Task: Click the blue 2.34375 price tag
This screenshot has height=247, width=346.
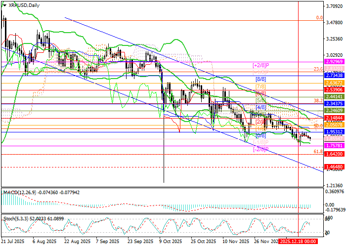Action: click(x=334, y=104)
